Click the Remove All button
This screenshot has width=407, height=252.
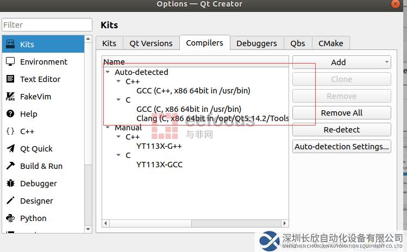point(342,112)
